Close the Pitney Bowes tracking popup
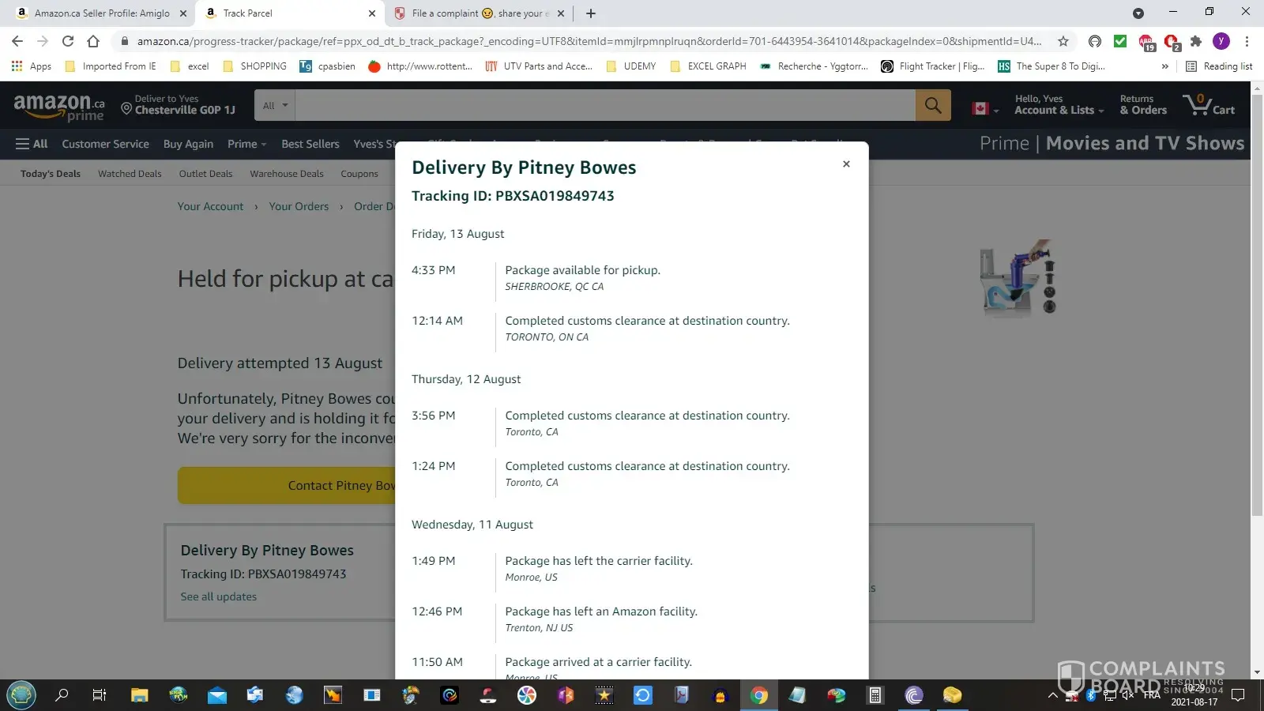Image resolution: width=1264 pixels, height=711 pixels. (x=846, y=164)
